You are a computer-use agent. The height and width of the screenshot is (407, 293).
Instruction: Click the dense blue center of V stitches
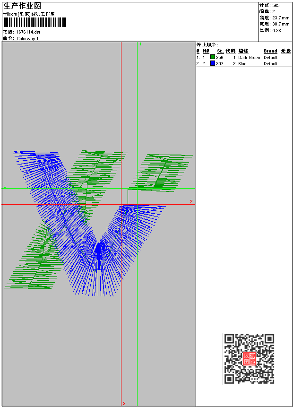98,249
